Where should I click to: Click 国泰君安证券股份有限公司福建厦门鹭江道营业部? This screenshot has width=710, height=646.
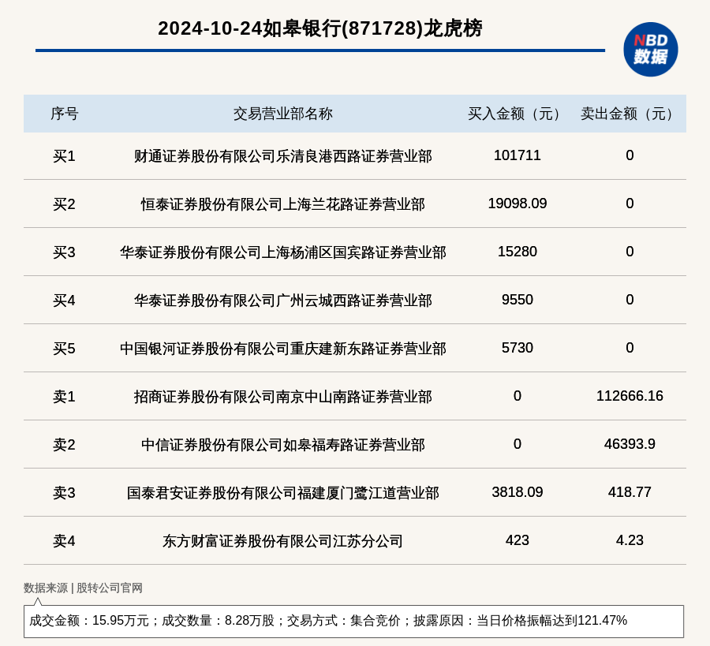pos(283,492)
